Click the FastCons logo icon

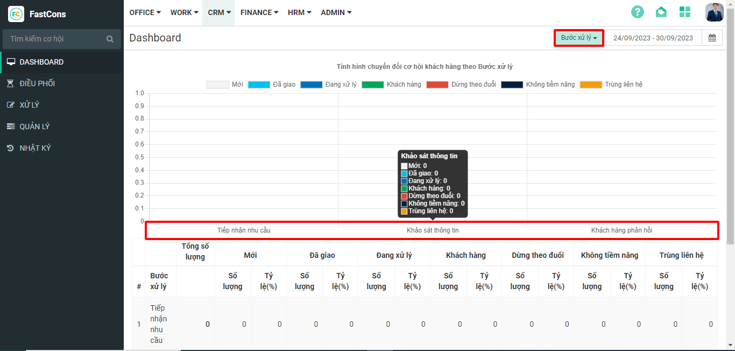(x=16, y=14)
